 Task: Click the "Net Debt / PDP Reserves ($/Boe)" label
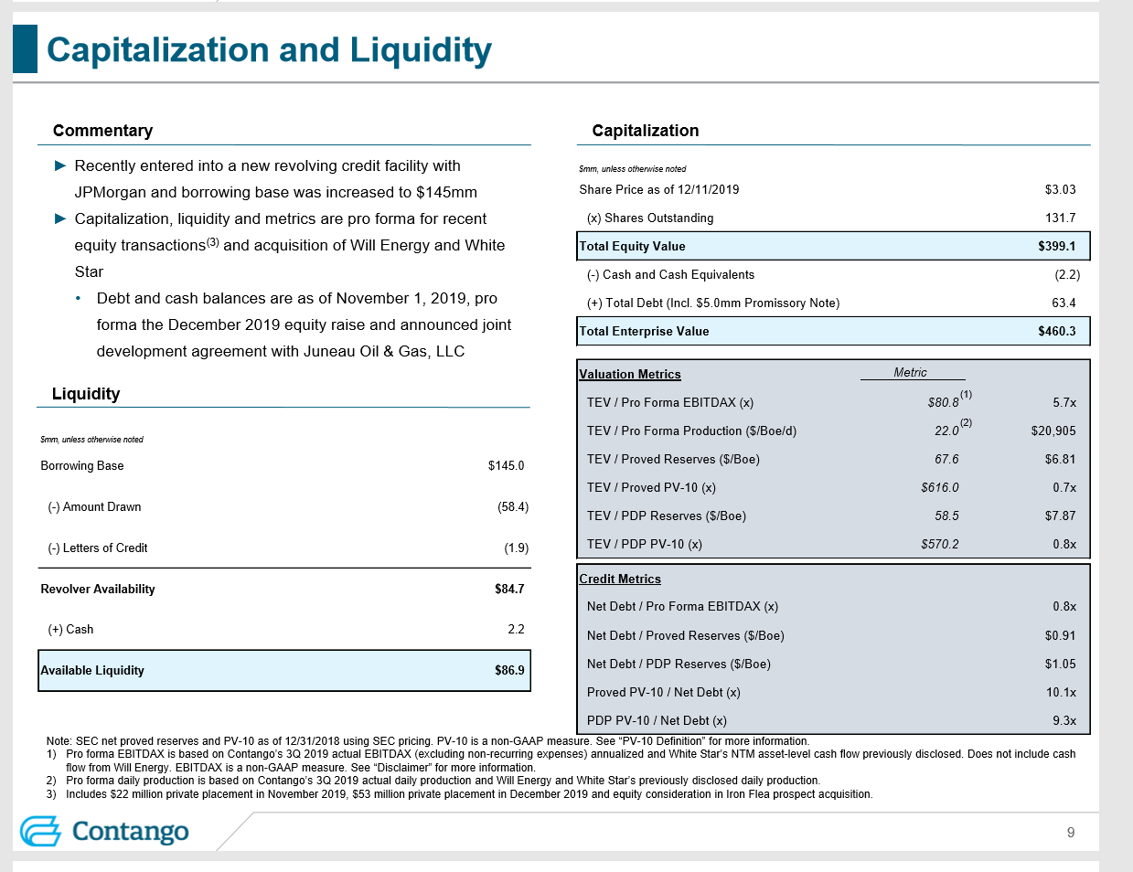click(x=679, y=664)
